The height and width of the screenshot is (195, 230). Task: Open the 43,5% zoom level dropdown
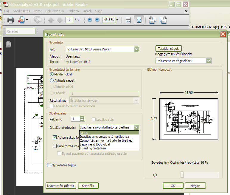coord(117,20)
